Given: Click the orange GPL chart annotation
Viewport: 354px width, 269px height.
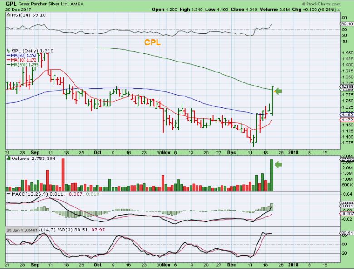Looking at the screenshot, I should (152, 43).
